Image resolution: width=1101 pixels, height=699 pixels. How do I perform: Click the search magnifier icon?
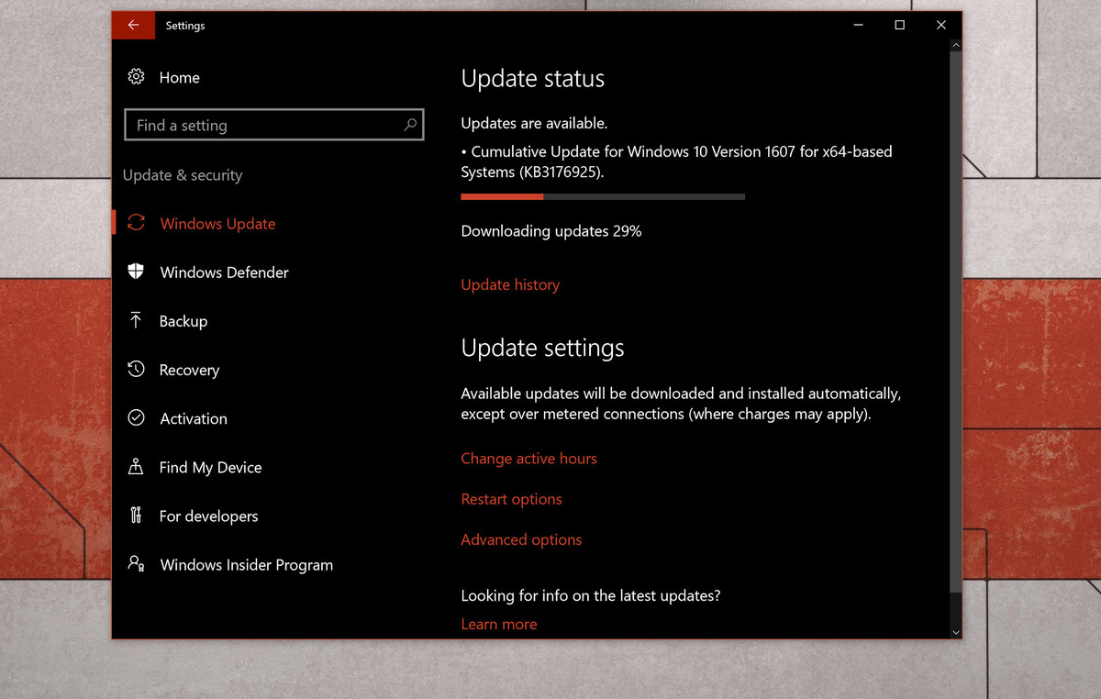click(410, 125)
